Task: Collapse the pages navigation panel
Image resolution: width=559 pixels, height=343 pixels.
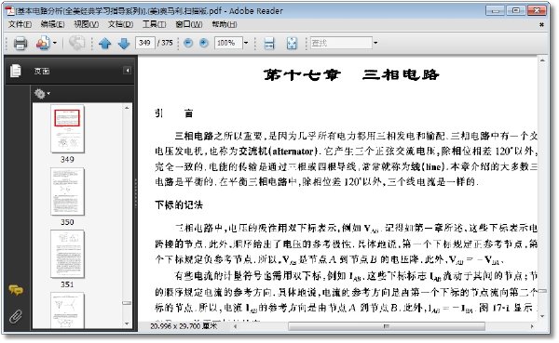Action: 128,71
